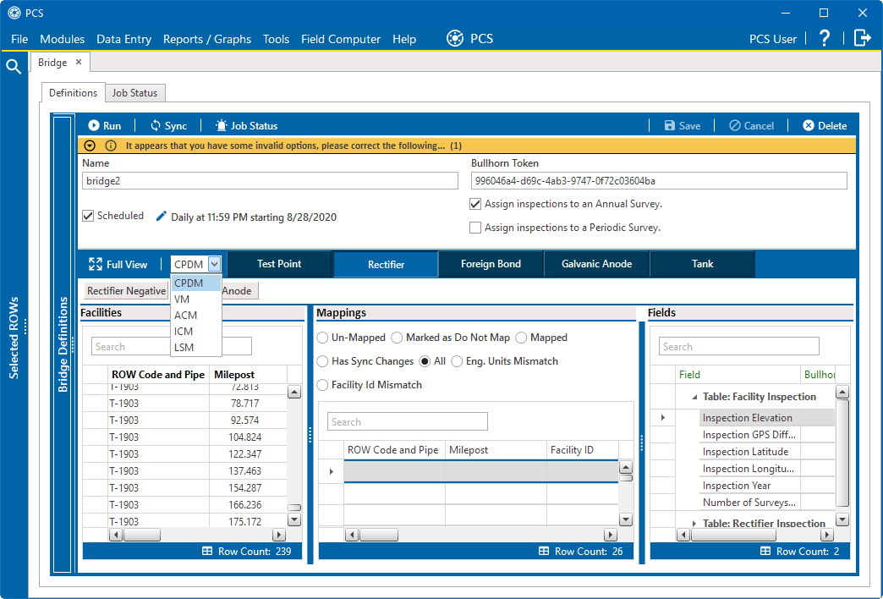Open the Data Entry menu
883x599 pixels.
(x=123, y=39)
